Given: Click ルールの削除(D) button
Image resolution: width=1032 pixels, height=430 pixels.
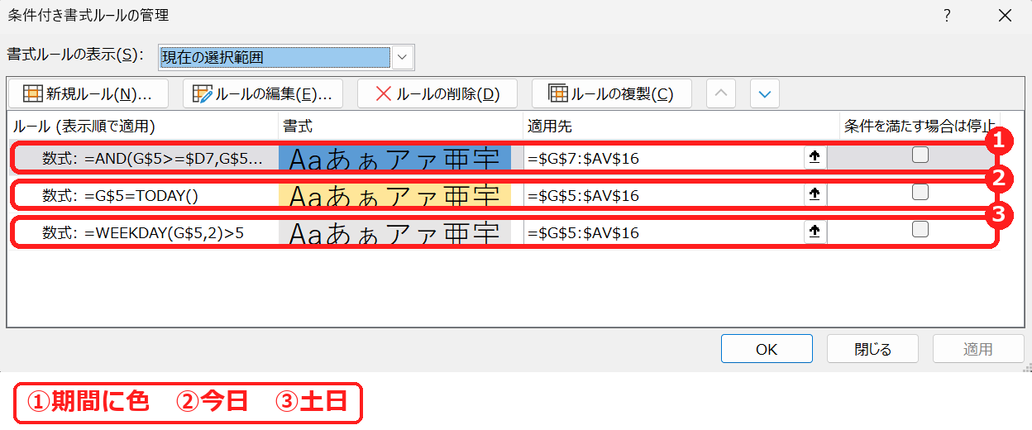Looking at the screenshot, I should [x=437, y=93].
